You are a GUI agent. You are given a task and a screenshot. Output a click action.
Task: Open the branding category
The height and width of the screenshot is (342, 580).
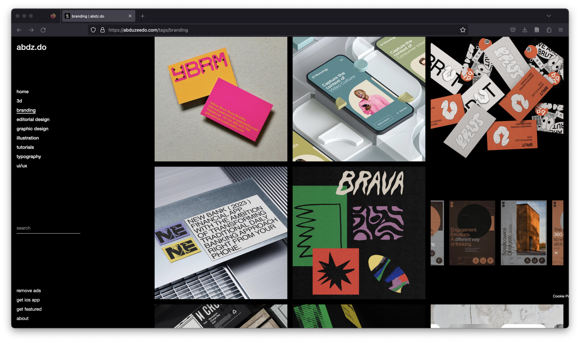tap(26, 110)
